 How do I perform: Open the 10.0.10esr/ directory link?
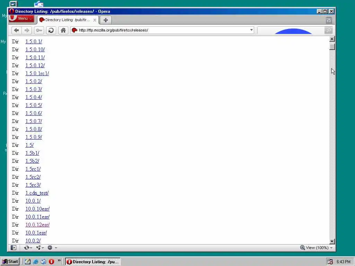[37, 209]
